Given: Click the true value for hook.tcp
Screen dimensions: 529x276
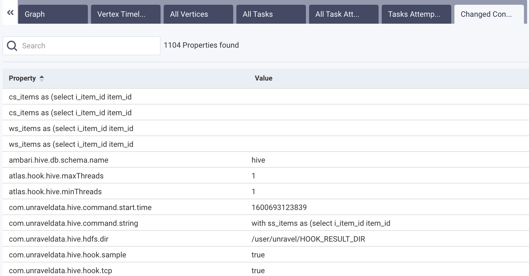Looking at the screenshot, I should [258, 271].
